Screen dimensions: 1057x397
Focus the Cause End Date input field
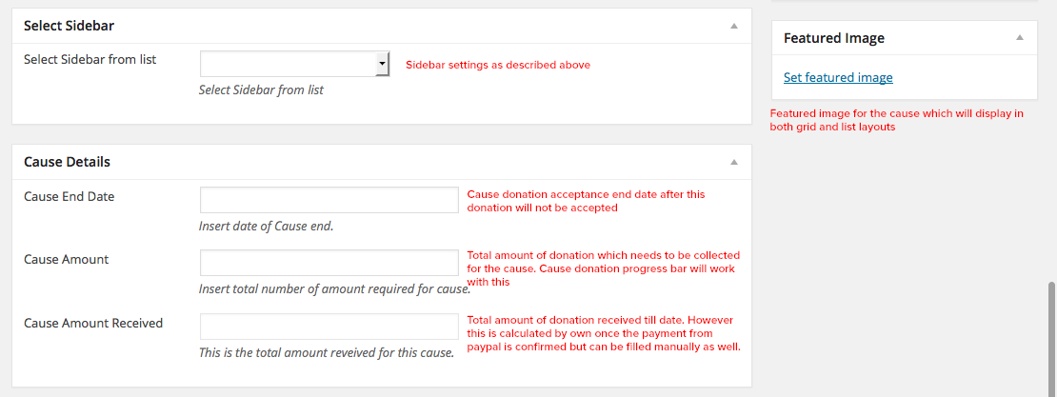[329, 200]
